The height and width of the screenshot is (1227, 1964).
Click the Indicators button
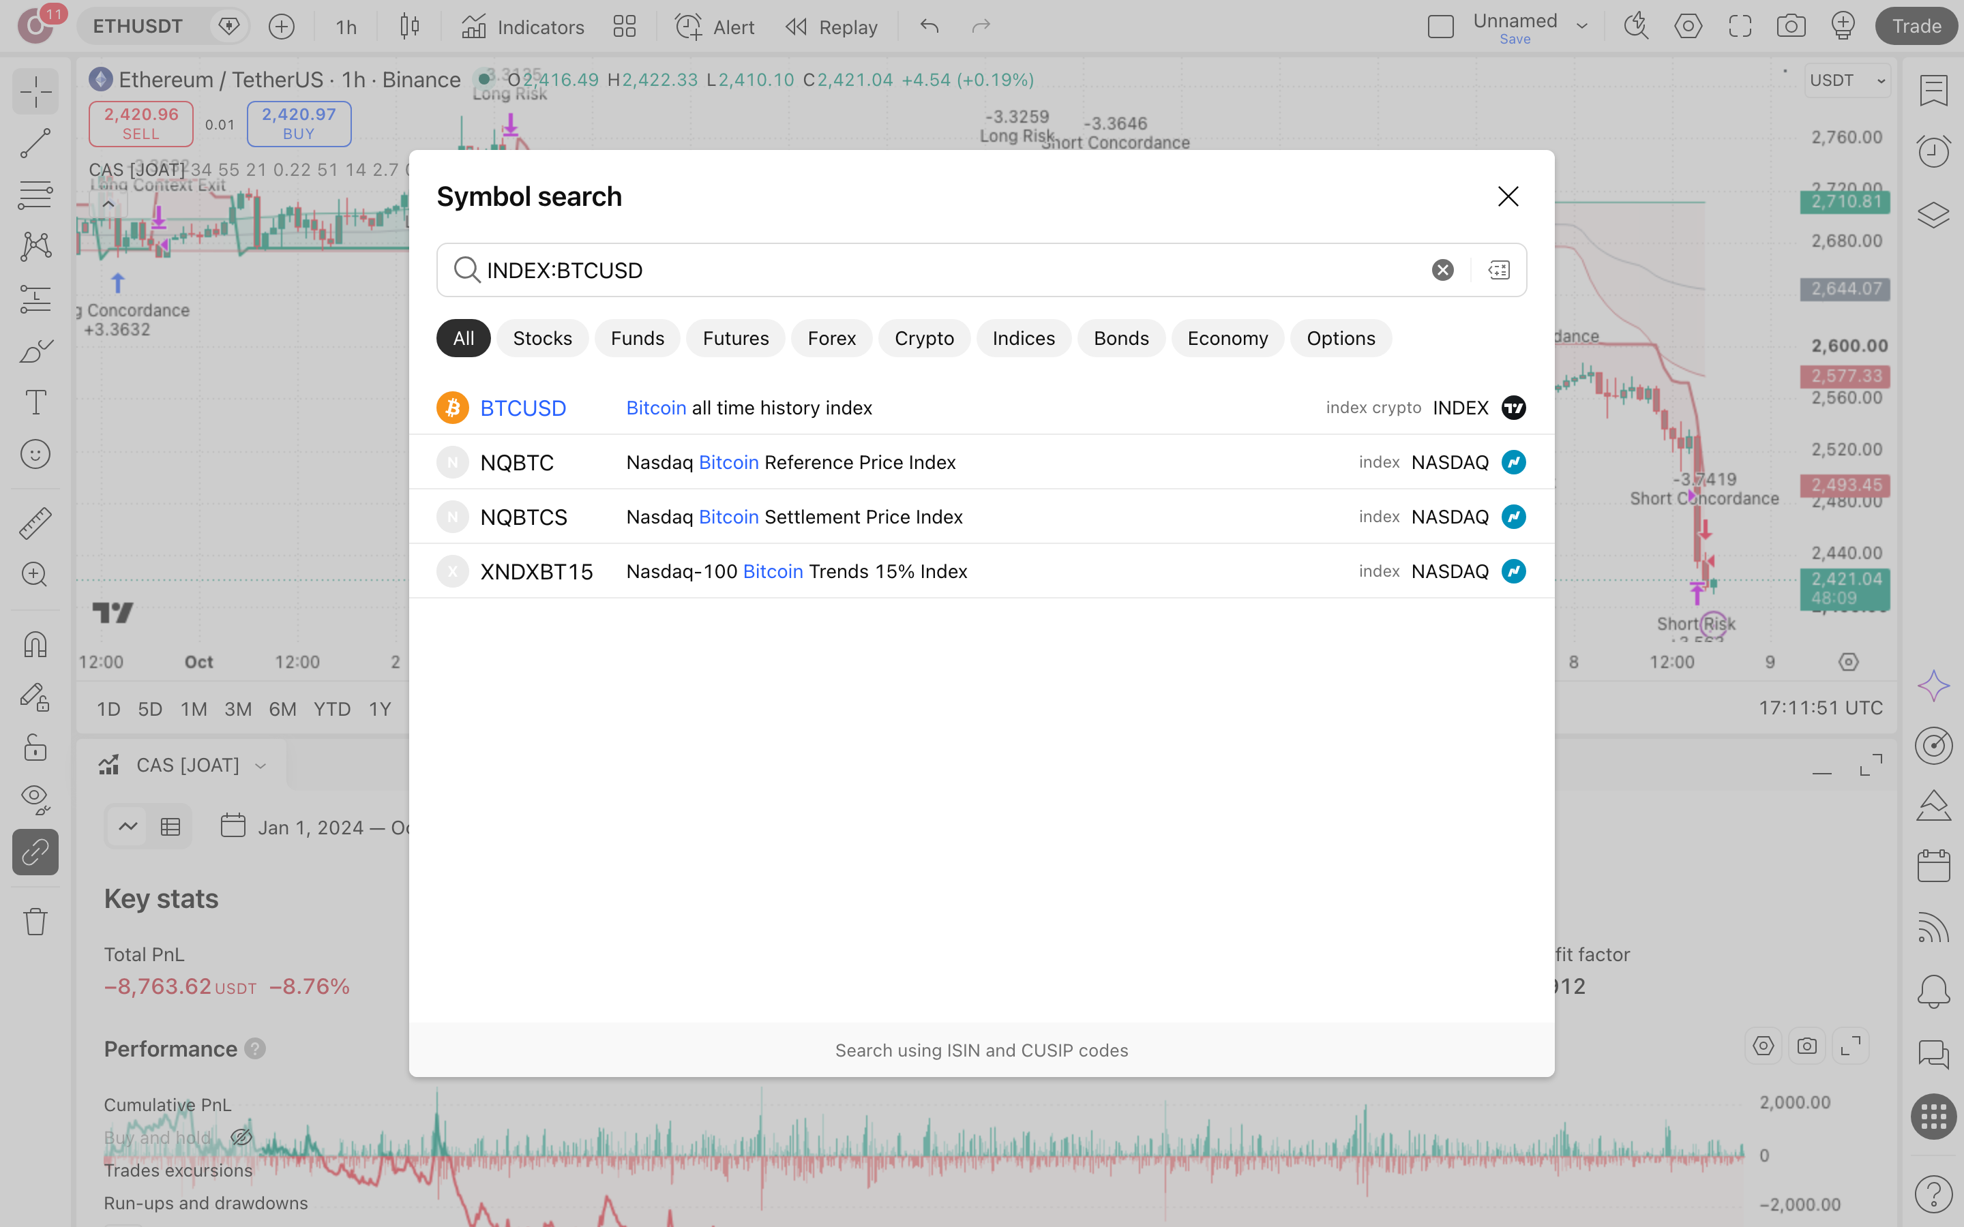[524, 27]
